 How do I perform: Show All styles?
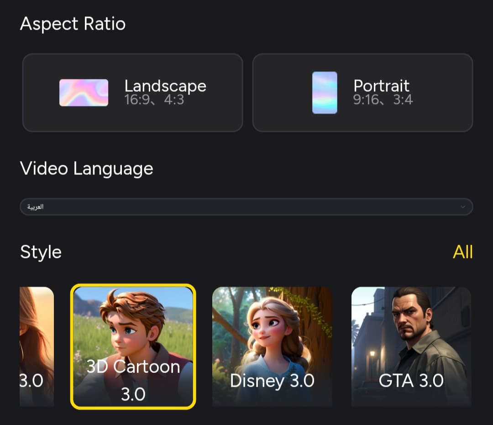(x=462, y=252)
